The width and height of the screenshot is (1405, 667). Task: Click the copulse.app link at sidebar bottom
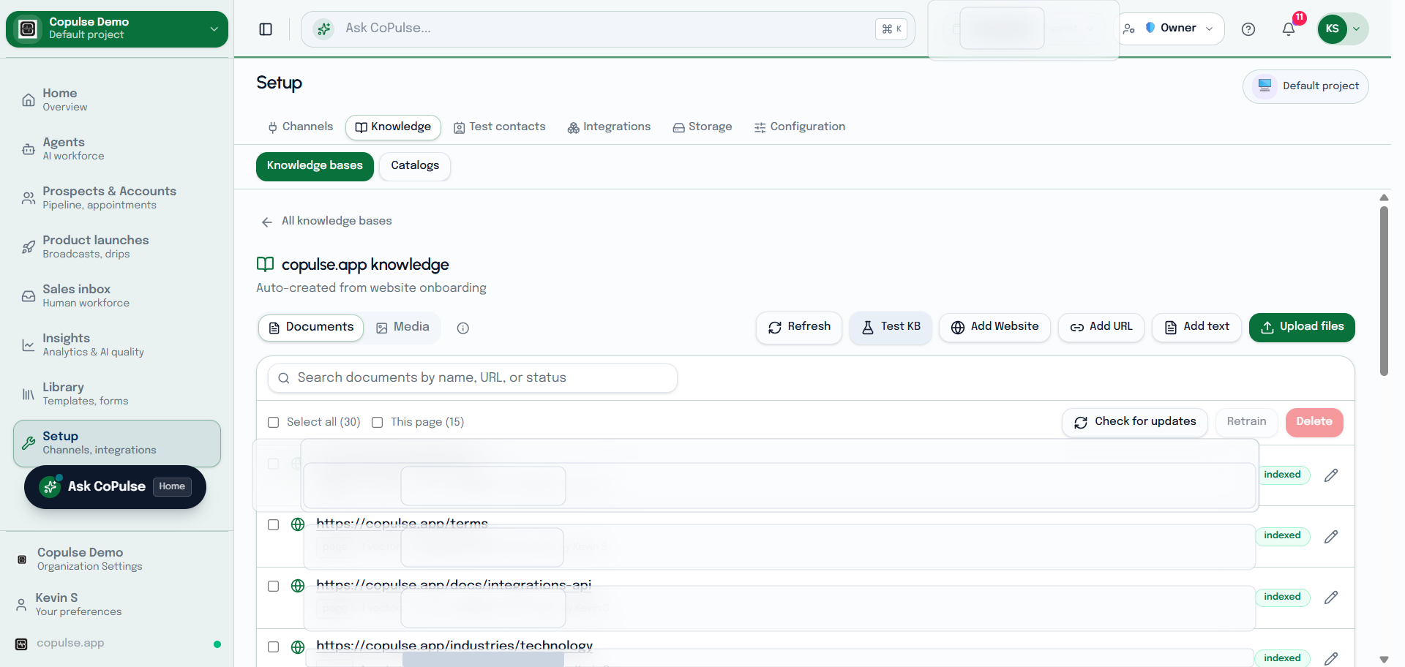tap(70, 644)
